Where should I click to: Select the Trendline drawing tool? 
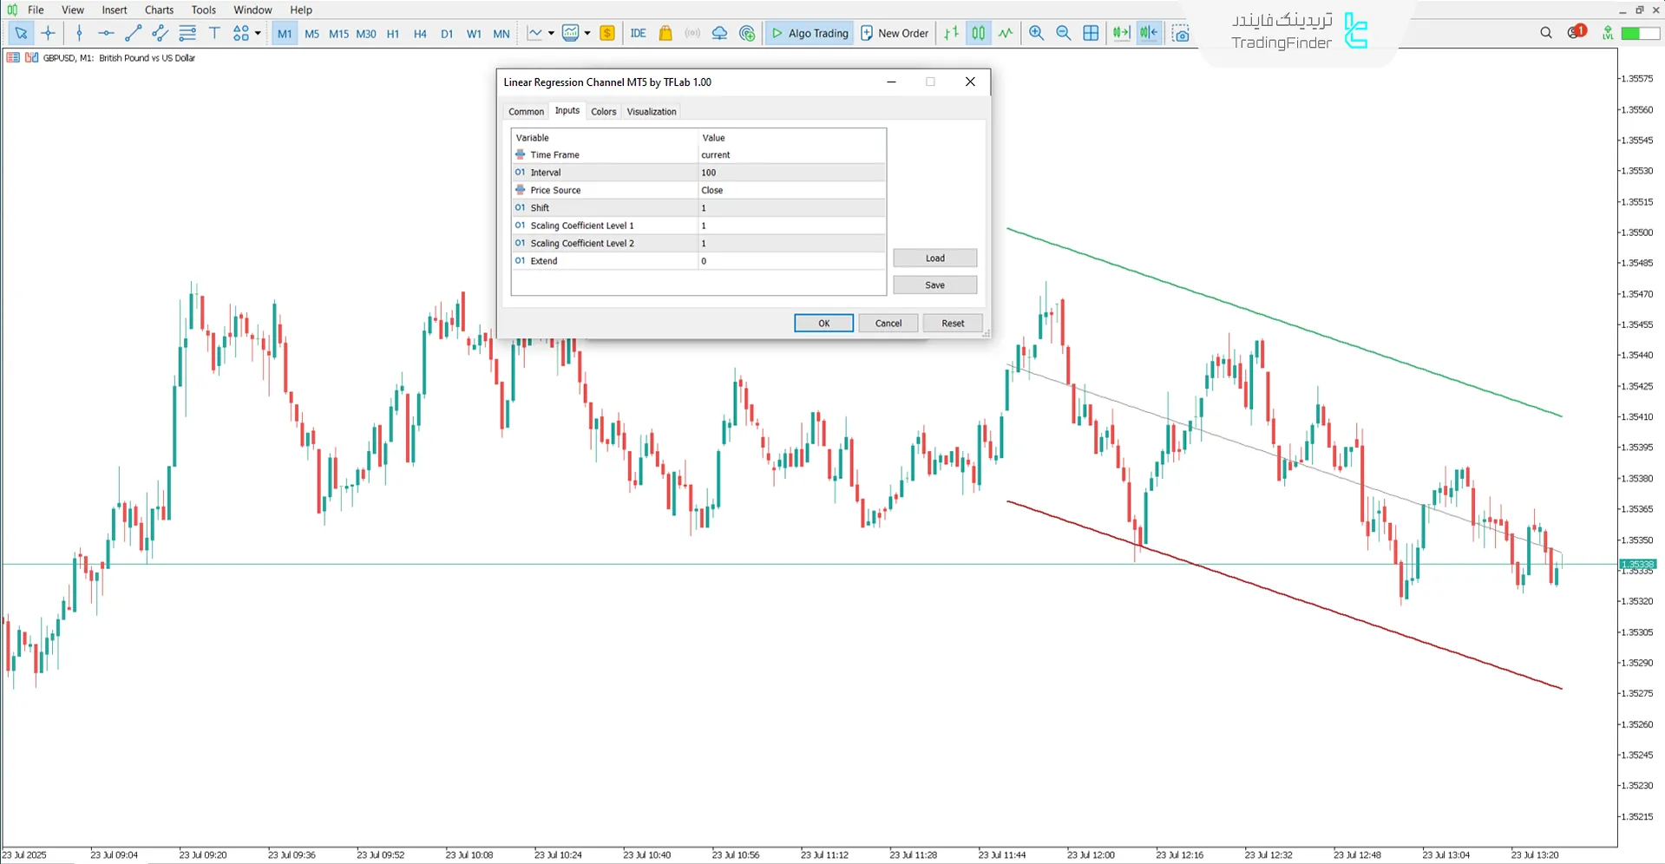[133, 33]
